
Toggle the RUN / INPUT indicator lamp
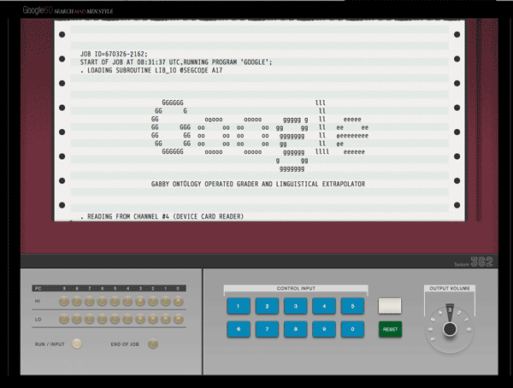tap(77, 344)
